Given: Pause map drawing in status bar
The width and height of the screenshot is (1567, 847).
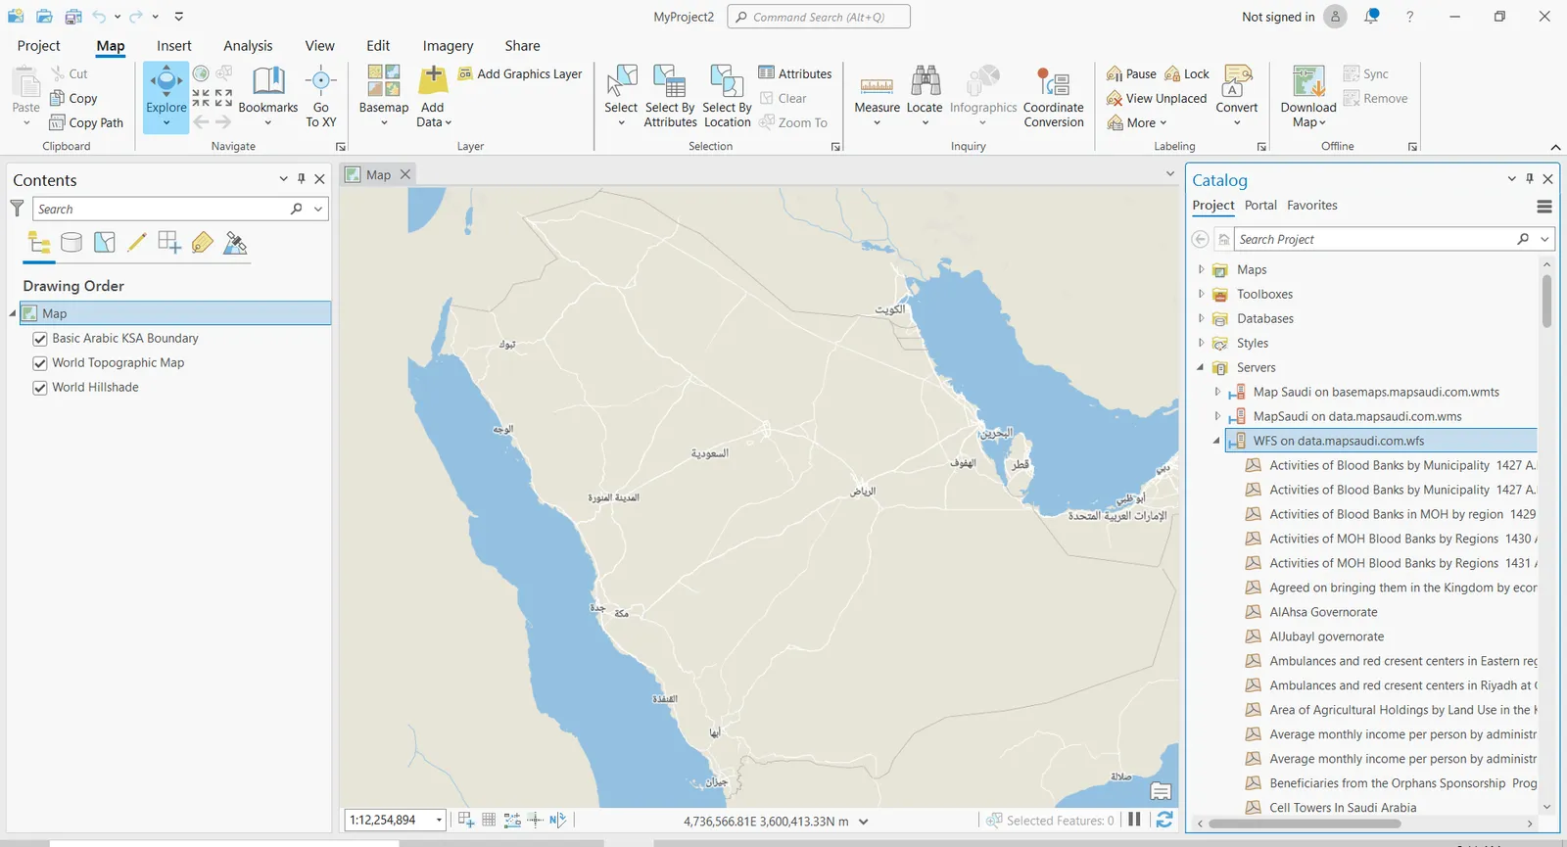Looking at the screenshot, I should click(1134, 820).
